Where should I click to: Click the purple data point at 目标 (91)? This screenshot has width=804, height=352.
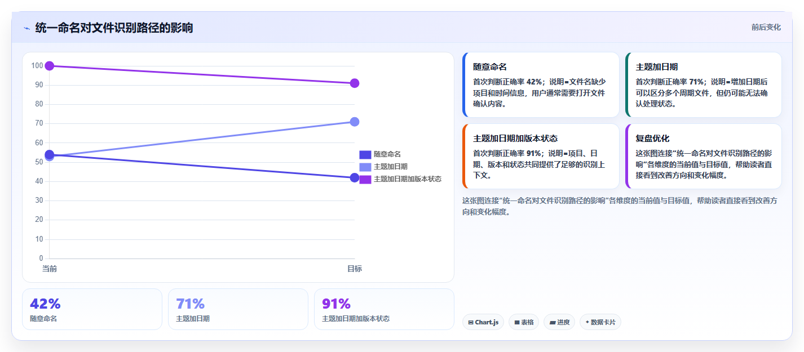click(355, 83)
